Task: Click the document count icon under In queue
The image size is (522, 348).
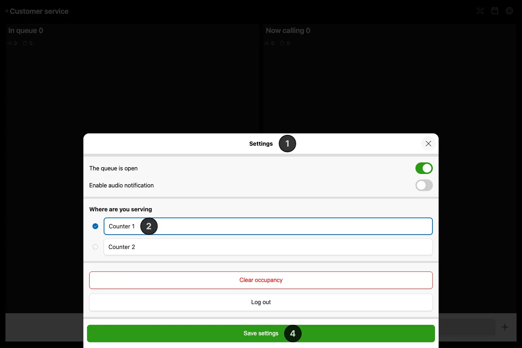Action: [25, 43]
